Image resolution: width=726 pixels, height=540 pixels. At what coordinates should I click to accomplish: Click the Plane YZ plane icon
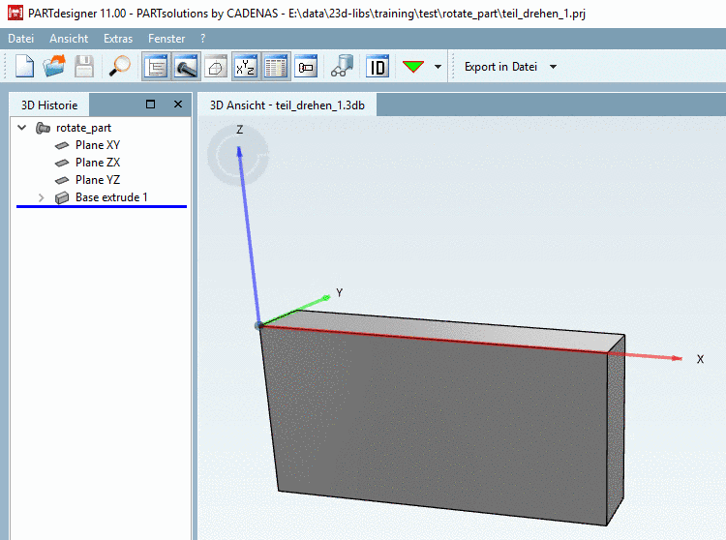coord(62,180)
